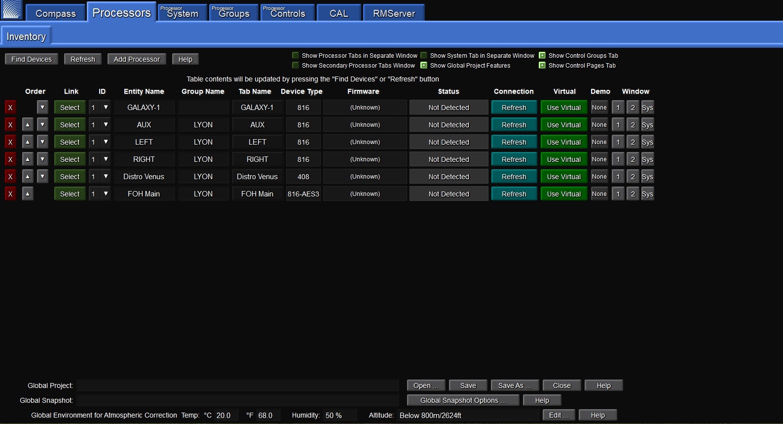This screenshot has height=424, width=783.
Task: Open window 2 for the AUX processor
Action: click(633, 125)
